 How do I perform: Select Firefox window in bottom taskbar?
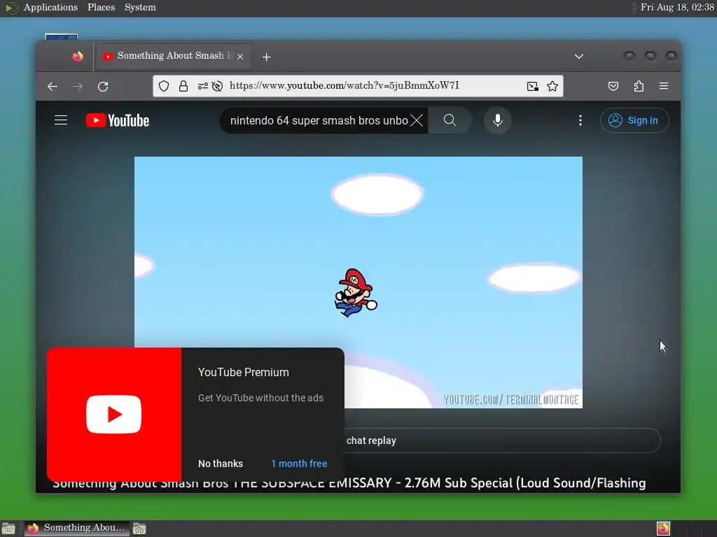[77, 529]
